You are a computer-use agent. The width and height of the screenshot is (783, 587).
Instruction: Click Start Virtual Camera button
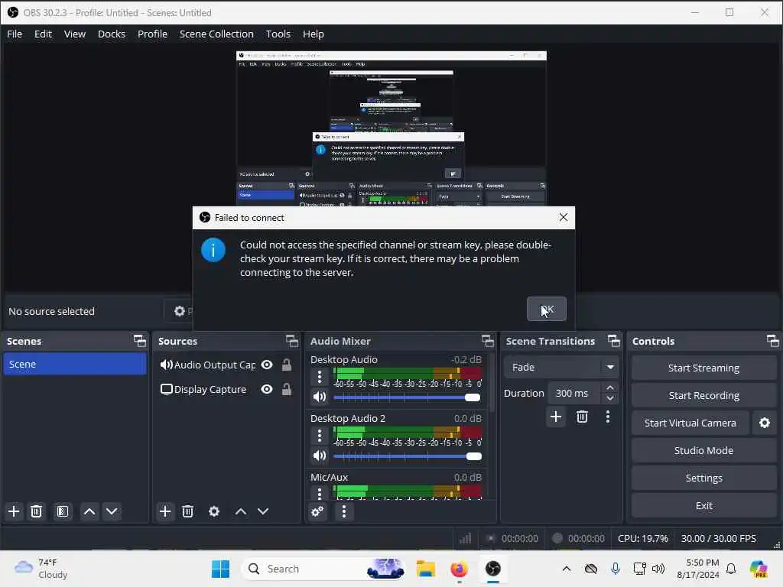[x=690, y=423]
